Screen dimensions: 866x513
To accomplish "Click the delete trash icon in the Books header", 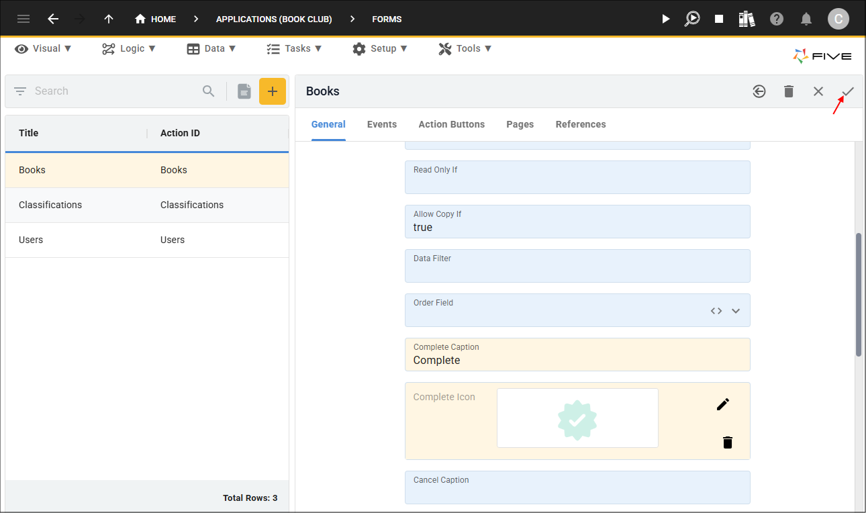I will [x=789, y=91].
